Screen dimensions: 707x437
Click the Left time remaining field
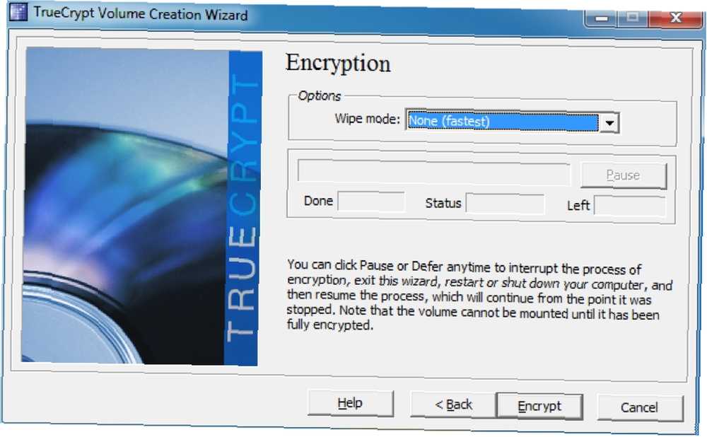click(x=630, y=206)
